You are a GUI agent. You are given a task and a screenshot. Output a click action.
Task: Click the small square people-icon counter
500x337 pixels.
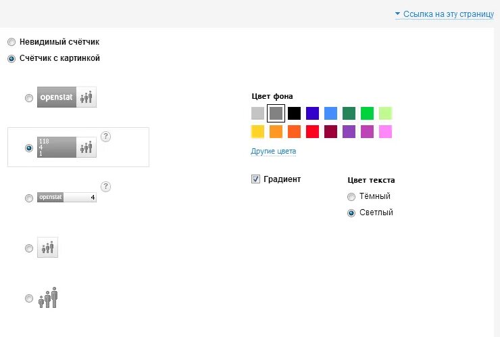47,248
